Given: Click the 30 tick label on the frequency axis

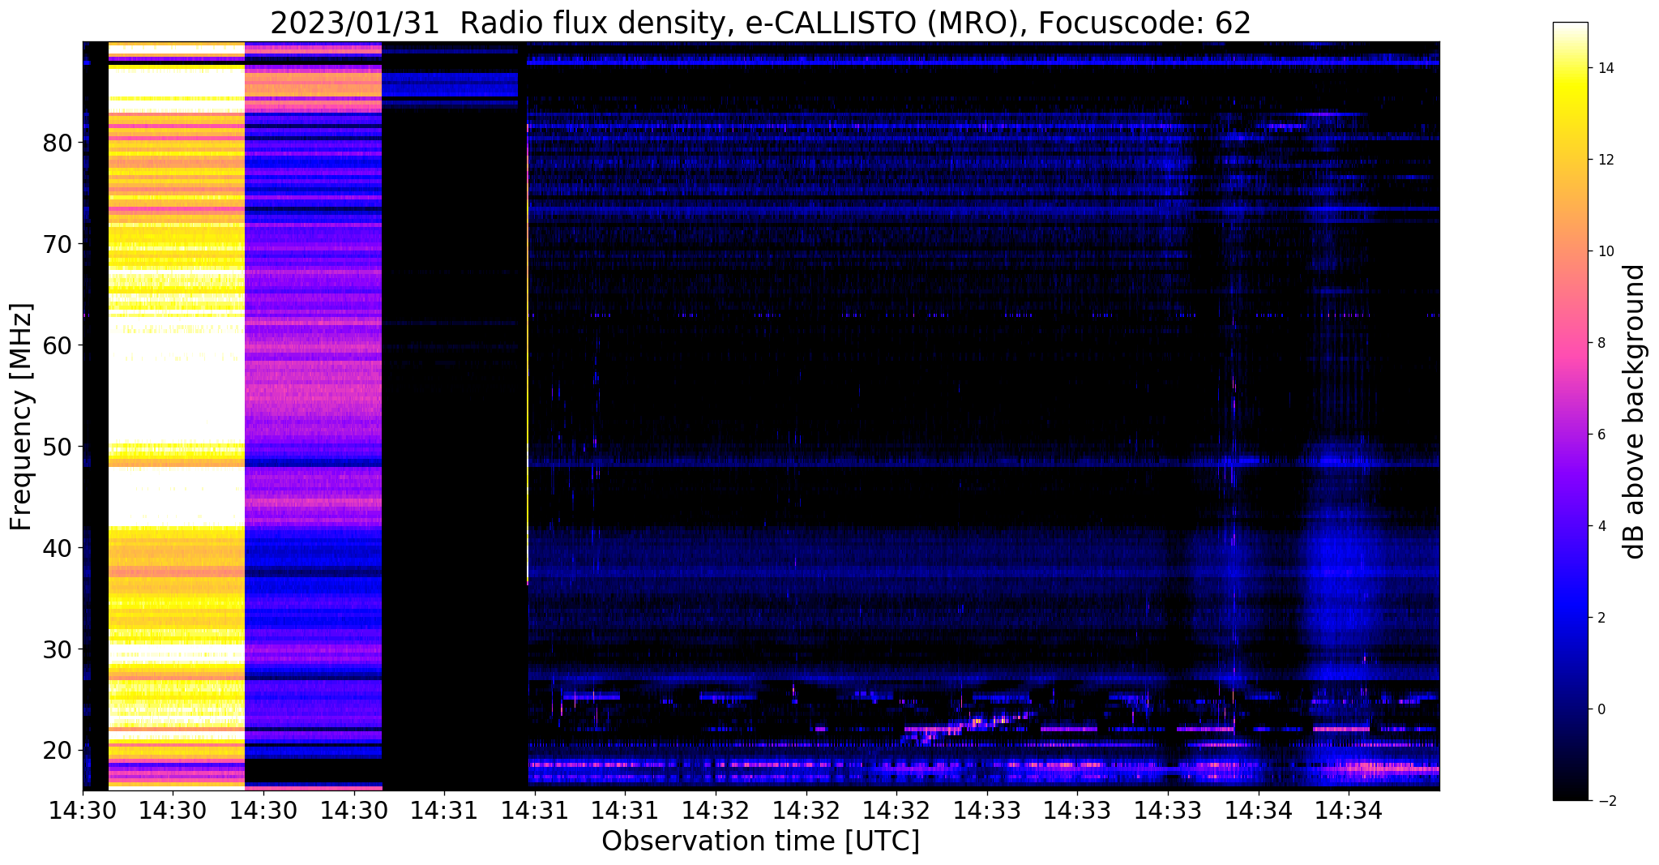Looking at the screenshot, I should (58, 649).
